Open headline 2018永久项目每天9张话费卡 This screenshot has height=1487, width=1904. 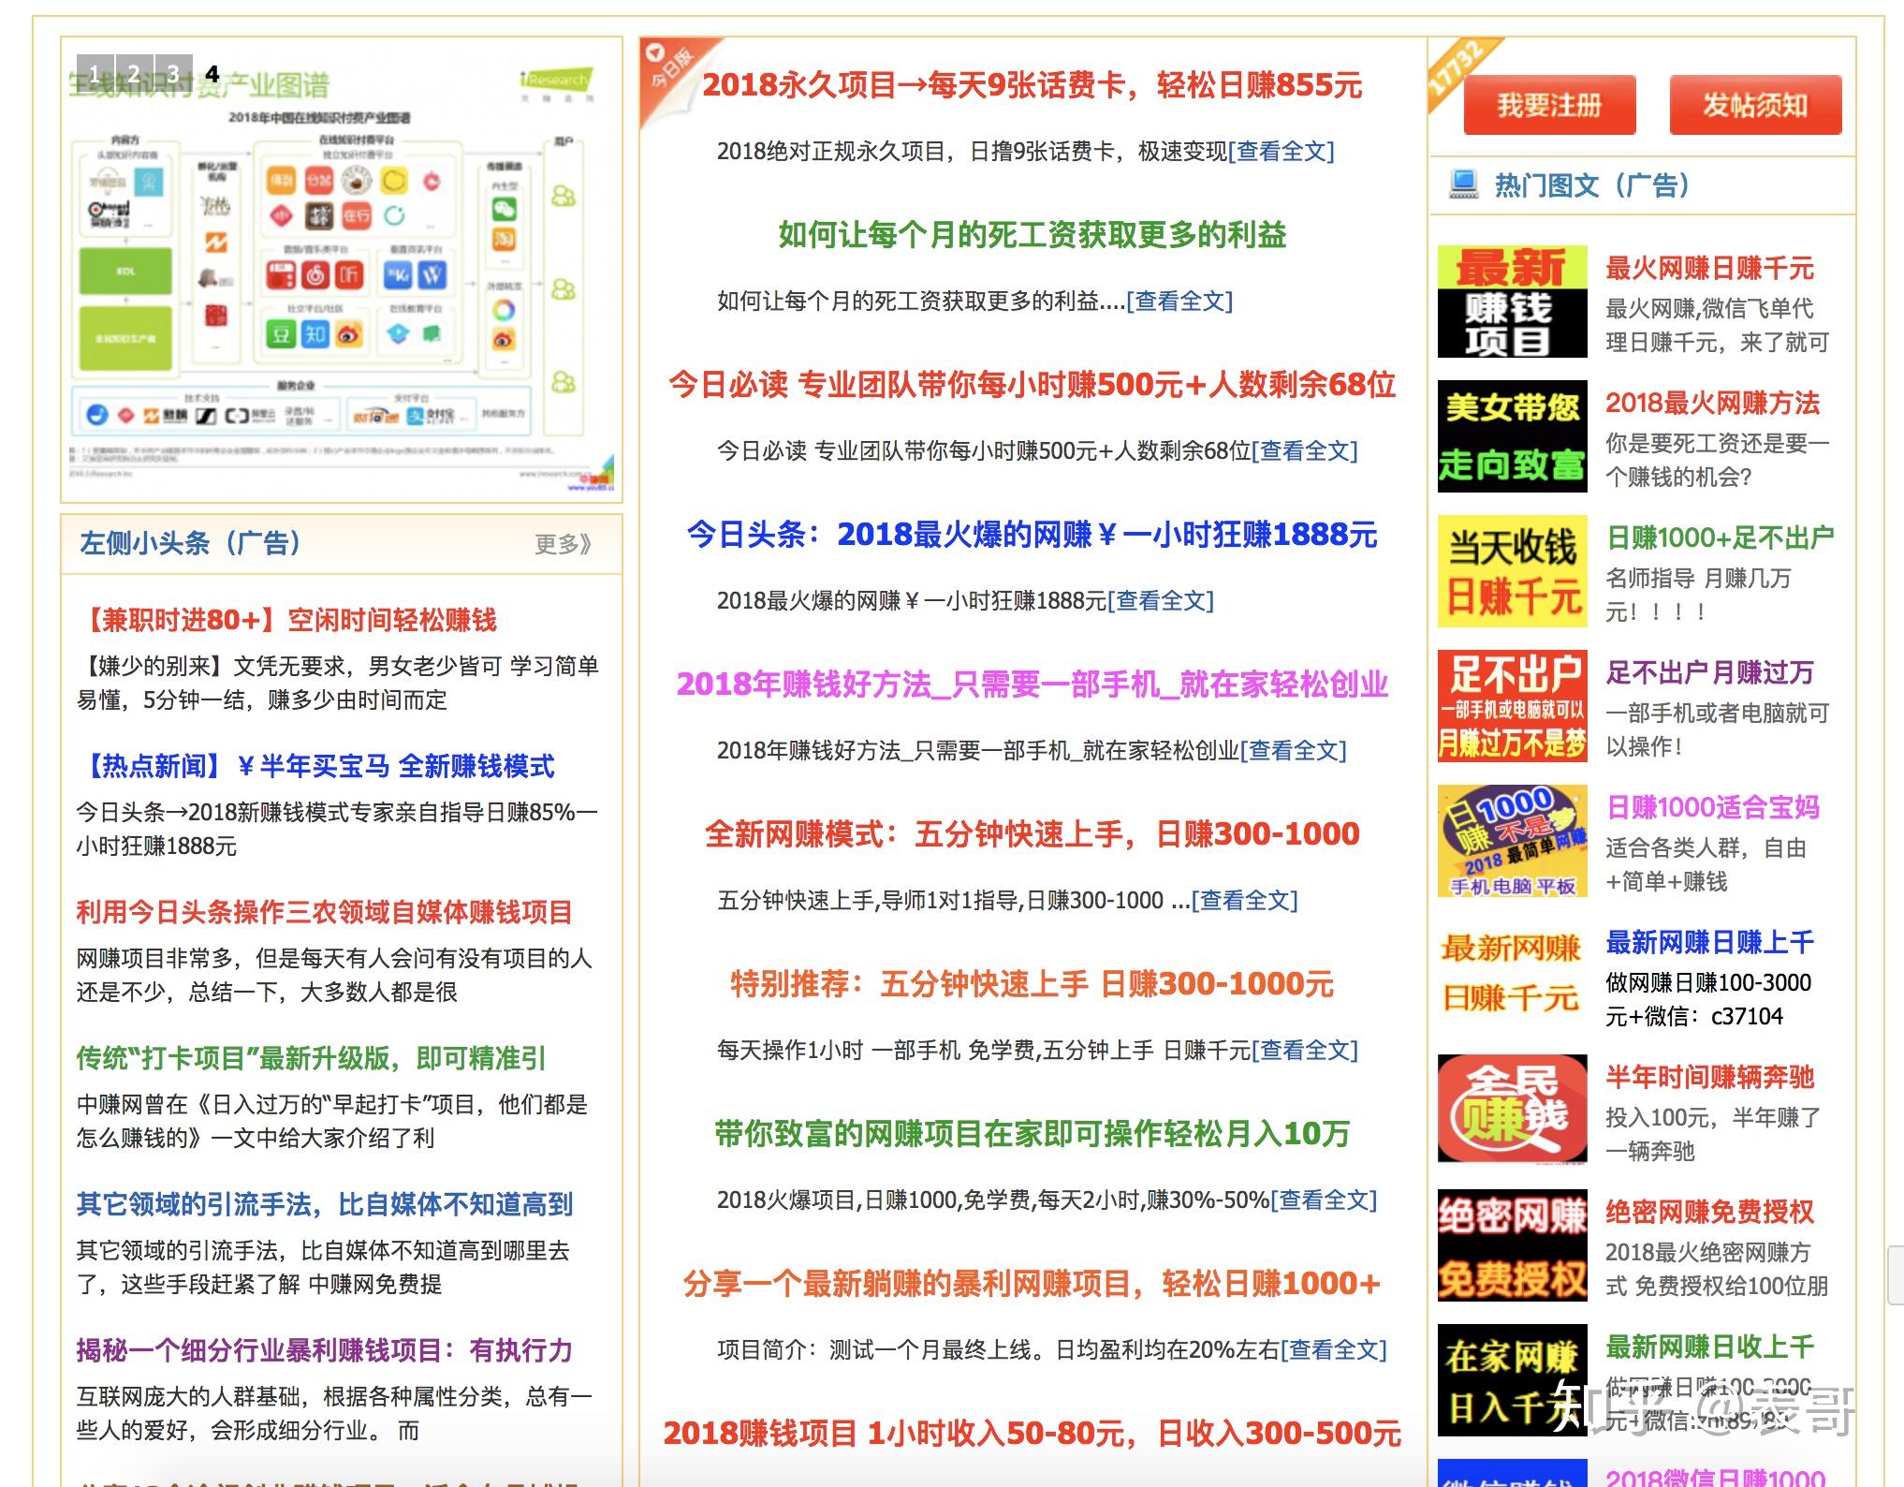click(1032, 85)
